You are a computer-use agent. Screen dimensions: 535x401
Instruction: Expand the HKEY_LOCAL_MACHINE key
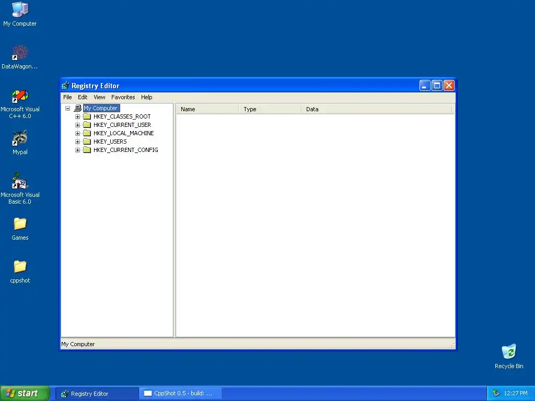tap(77, 133)
